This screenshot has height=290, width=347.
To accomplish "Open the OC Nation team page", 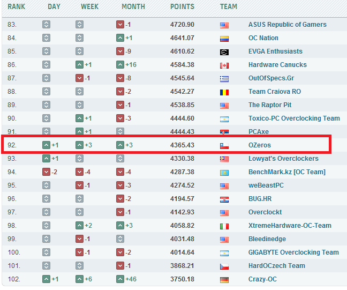I will tap(263, 38).
